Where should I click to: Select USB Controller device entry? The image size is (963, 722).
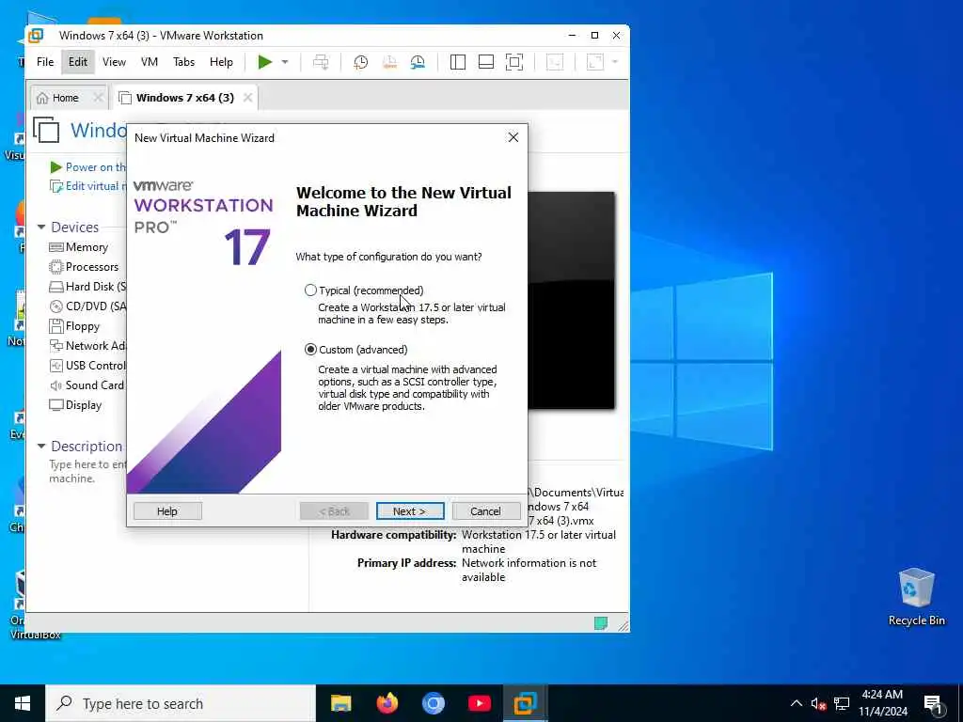pyautogui.click(x=87, y=366)
